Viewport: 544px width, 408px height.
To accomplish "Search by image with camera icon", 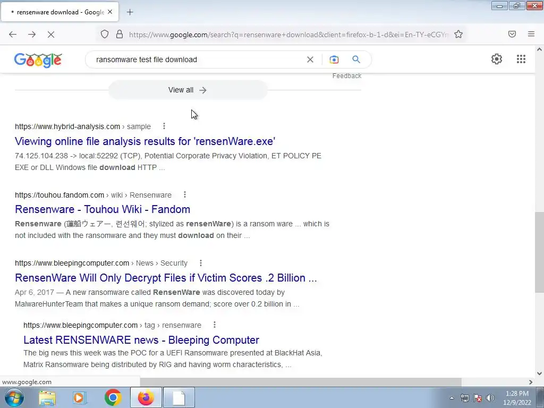I will 334,59.
